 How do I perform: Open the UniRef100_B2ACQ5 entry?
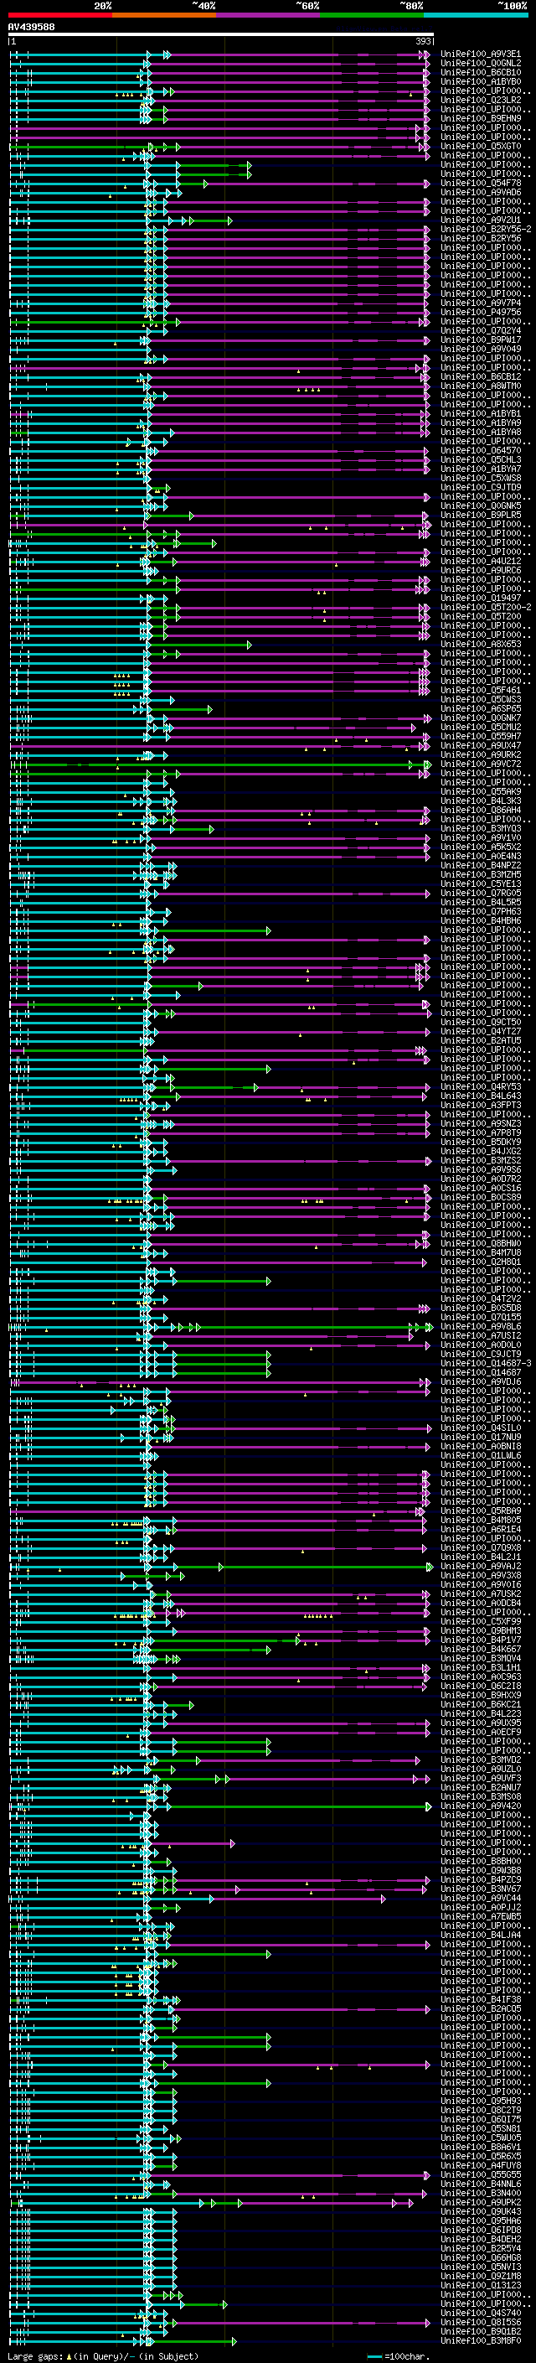tap(480, 2009)
